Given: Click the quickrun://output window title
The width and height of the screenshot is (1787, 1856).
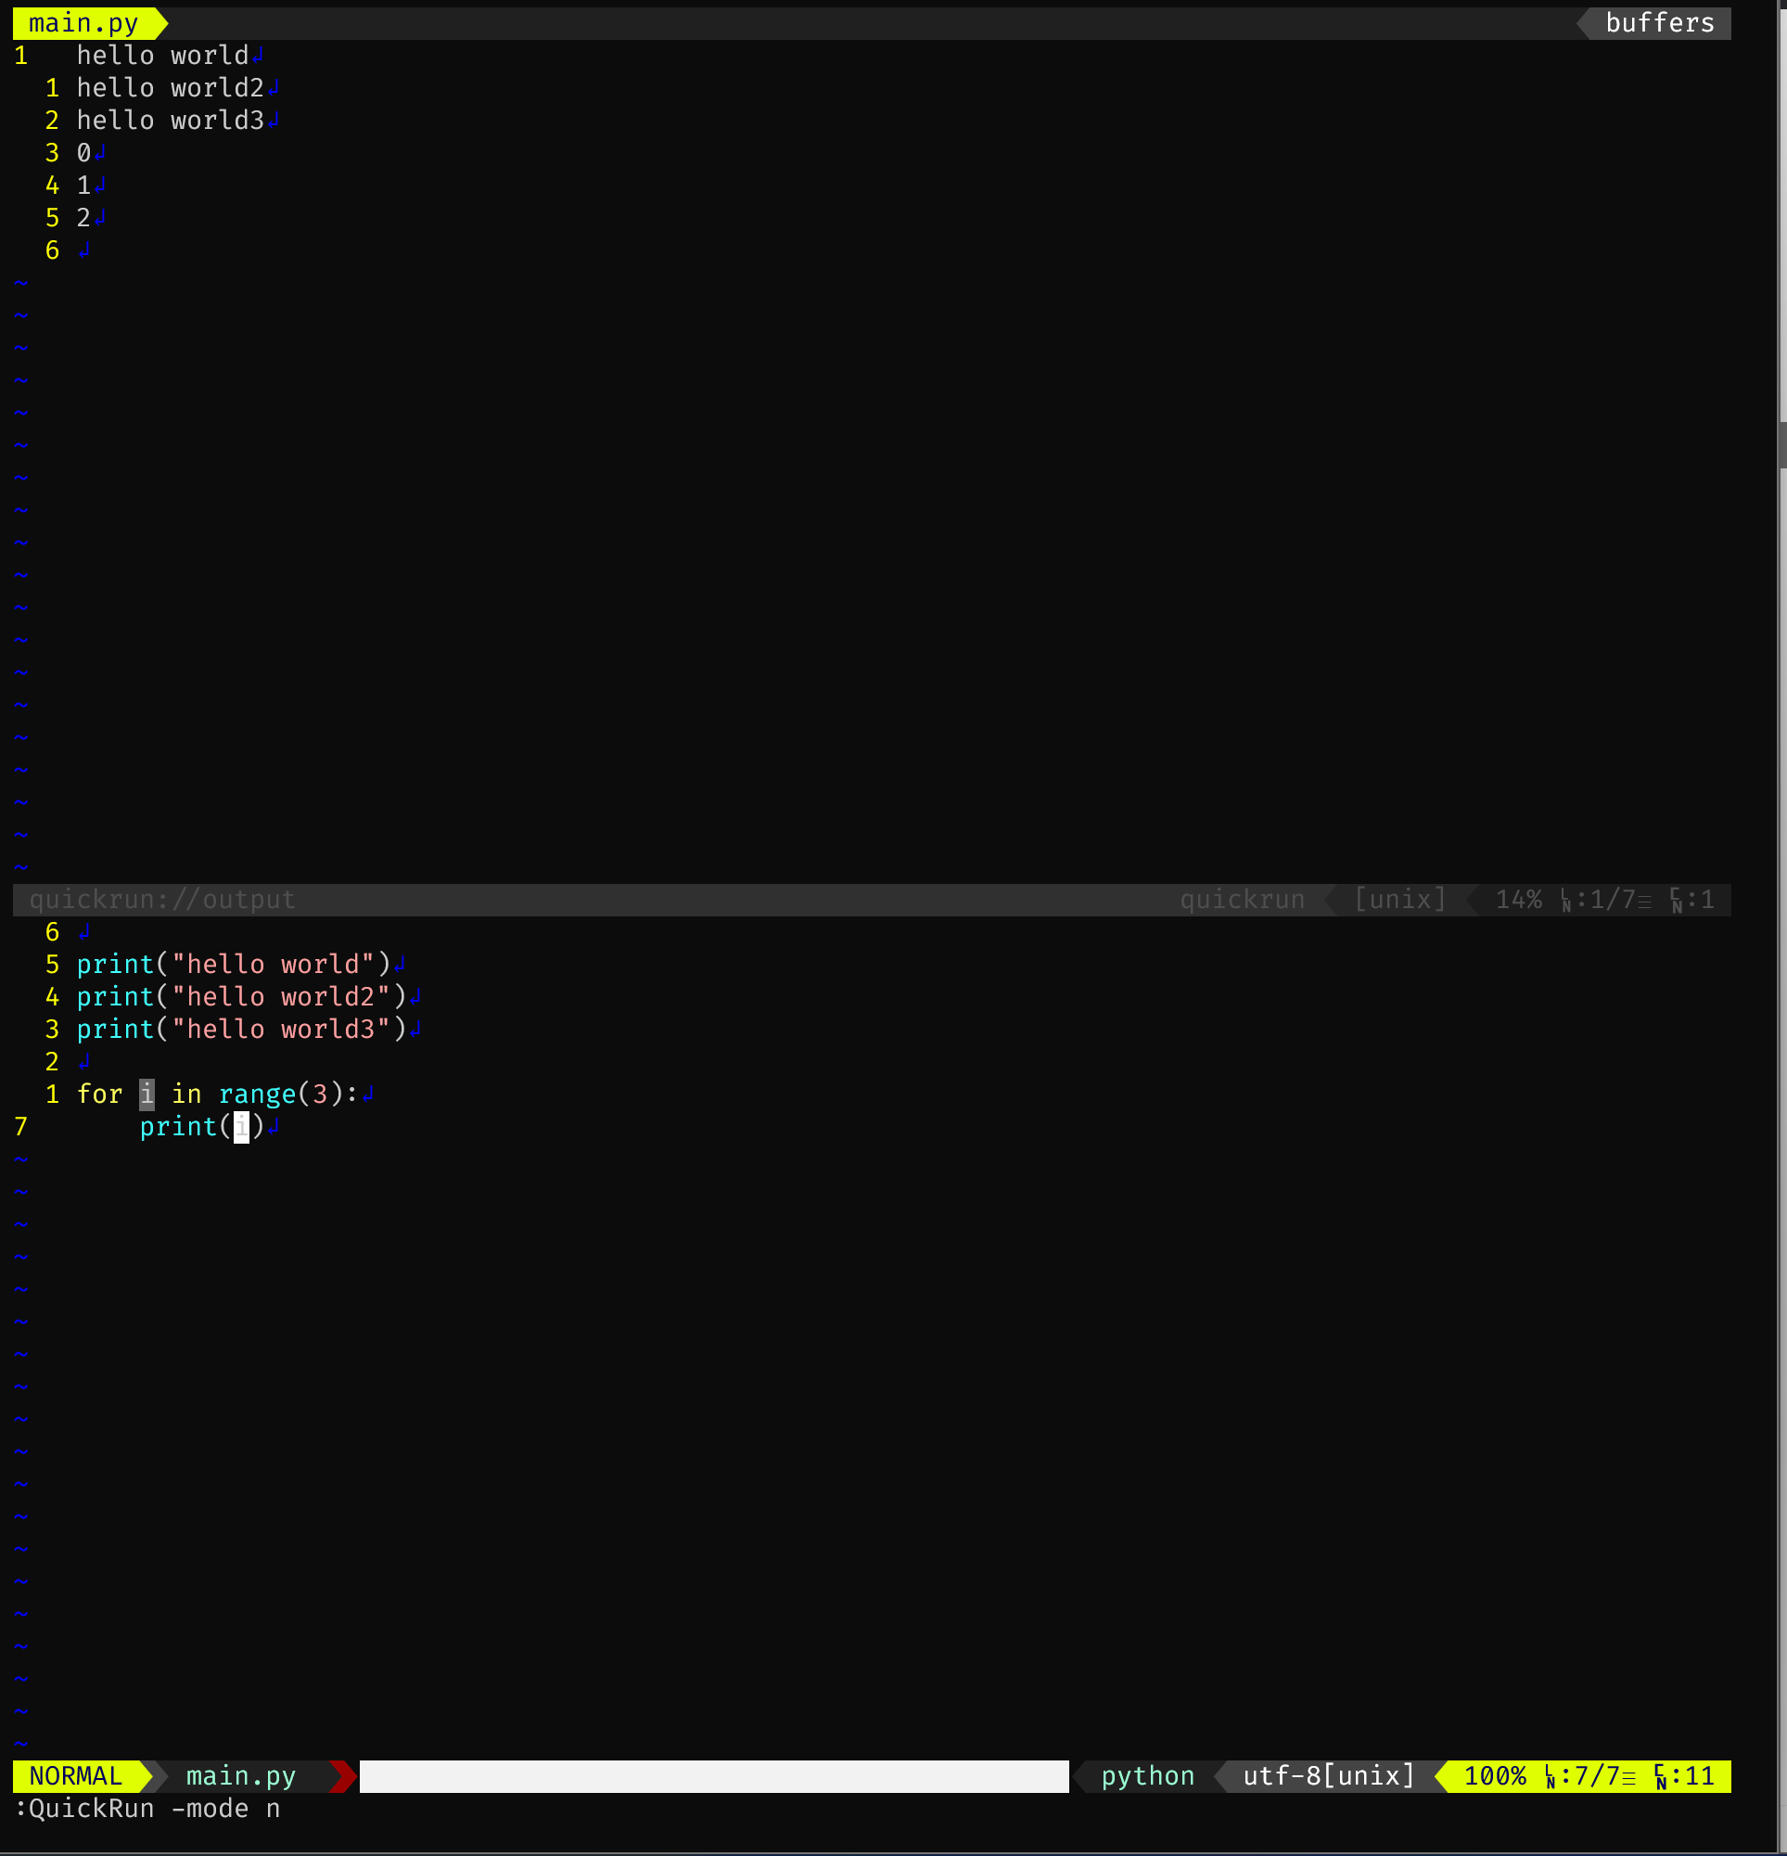Looking at the screenshot, I should [162, 899].
